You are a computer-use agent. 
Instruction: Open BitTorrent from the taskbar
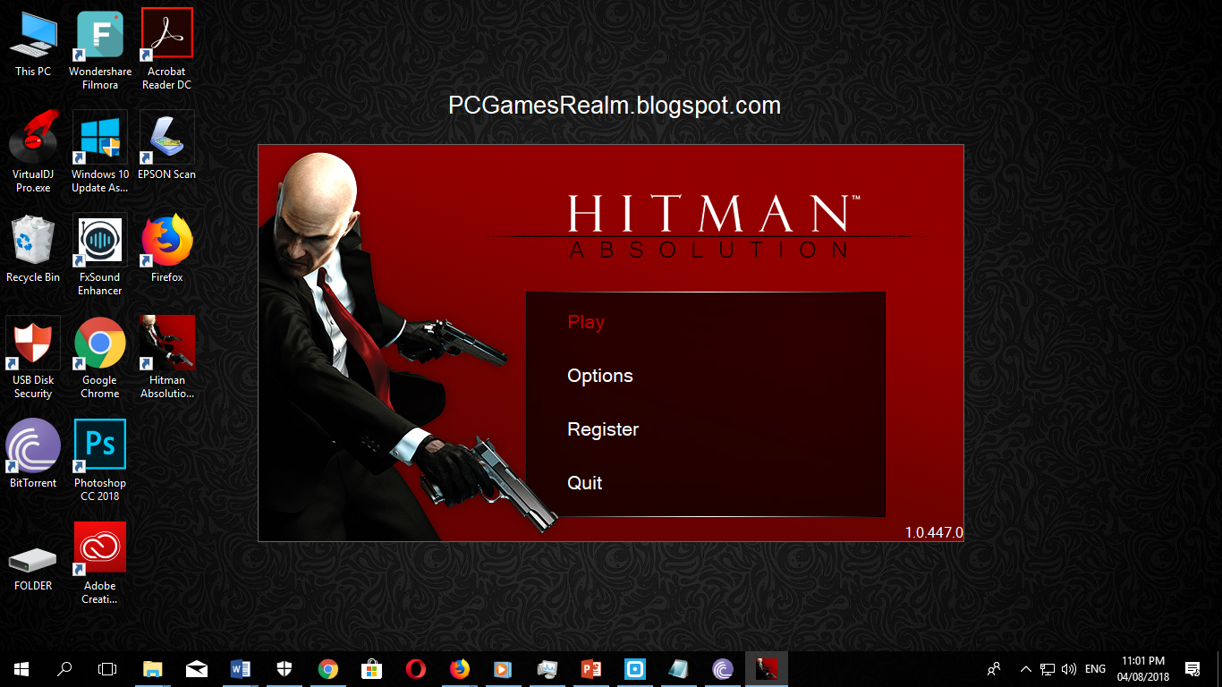tap(723, 668)
